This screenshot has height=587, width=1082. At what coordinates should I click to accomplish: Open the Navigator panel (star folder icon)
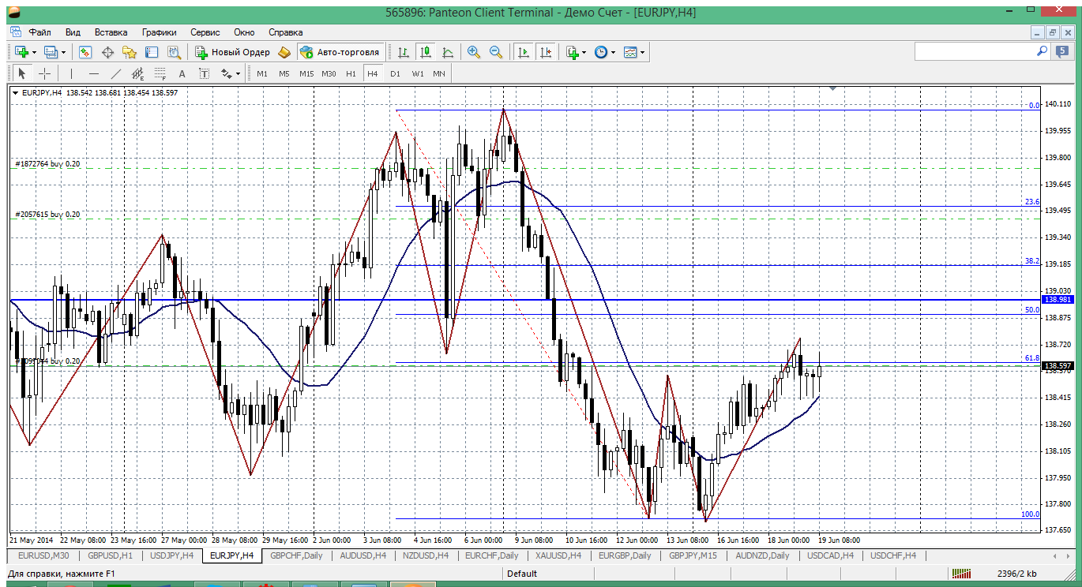point(130,52)
